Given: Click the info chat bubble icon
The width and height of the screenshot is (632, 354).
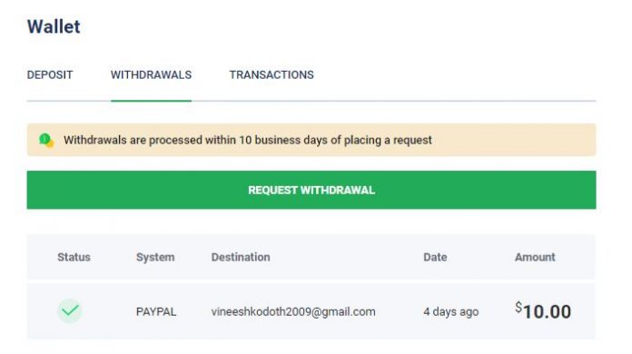Looking at the screenshot, I should click(x=46, y=141).
